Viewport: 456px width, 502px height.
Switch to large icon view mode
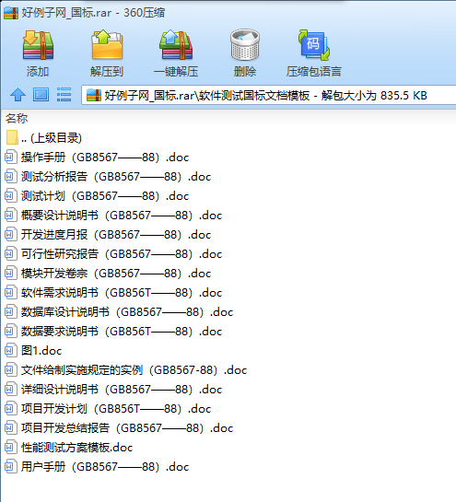[41, 95]
